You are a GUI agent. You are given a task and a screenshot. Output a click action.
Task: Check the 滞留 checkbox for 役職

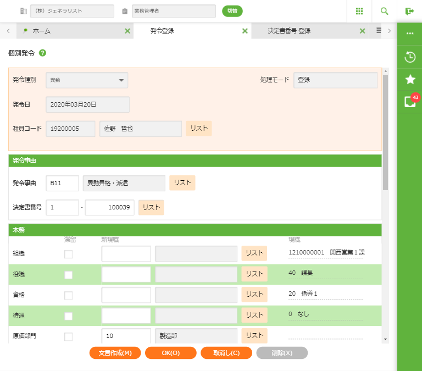(x=69, y=275)
